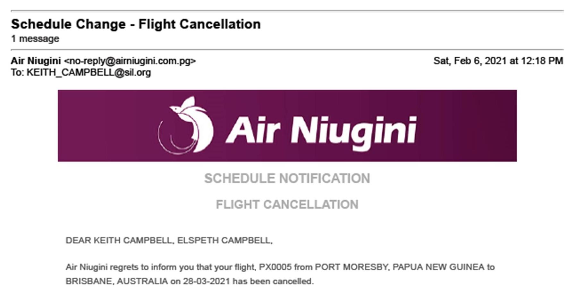Select the email subject 'Schedule Change - Flight Cancellation'
The height and width of the screenshot is (294, 577).
[136, 24]
